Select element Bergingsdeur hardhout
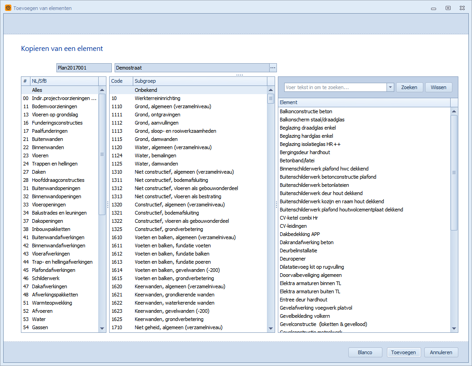This screenshot has height=366, width=472. point(364,152)
